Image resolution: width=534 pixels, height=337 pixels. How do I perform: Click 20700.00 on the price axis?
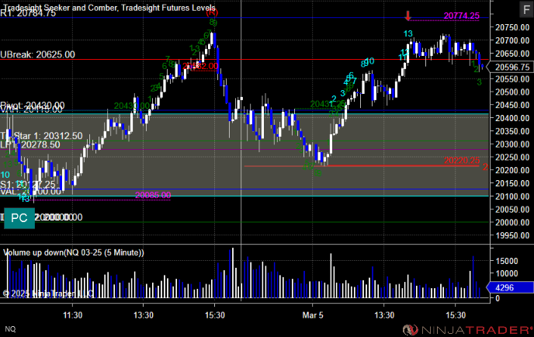[x=512, y=40]
